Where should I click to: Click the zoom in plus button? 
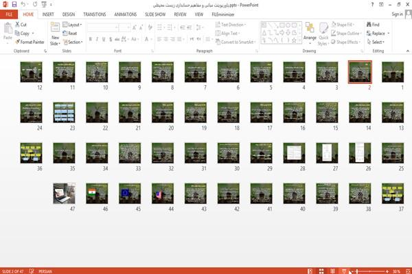(387, 271)
